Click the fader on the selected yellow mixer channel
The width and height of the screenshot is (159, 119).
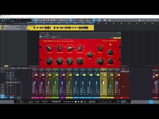[103, 83]
